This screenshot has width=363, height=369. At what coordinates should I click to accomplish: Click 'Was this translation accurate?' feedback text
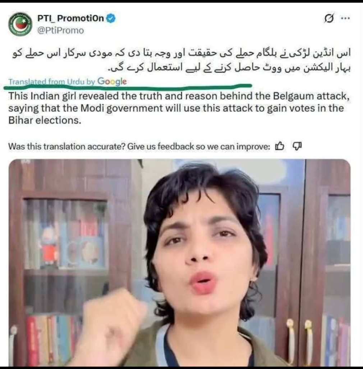click(x=67, y=146)
